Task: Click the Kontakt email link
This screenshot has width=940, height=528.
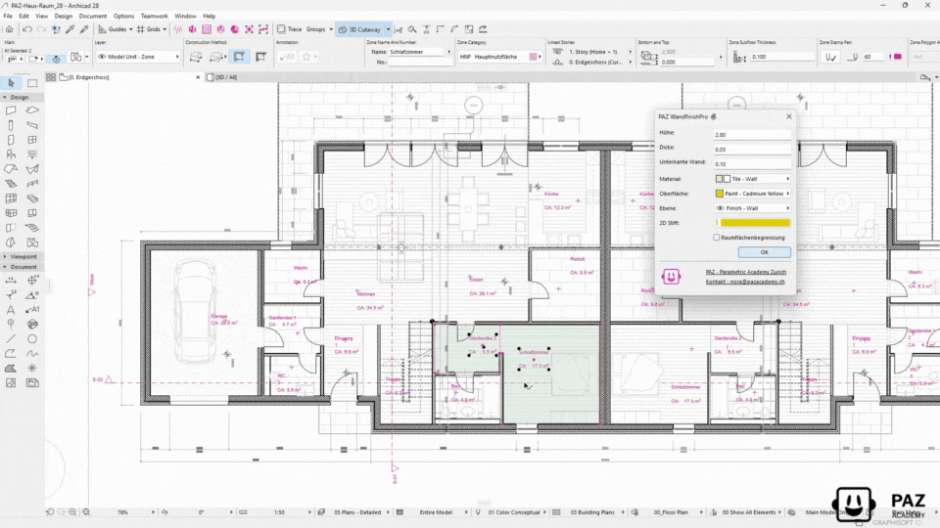Action: click(745, 282)
